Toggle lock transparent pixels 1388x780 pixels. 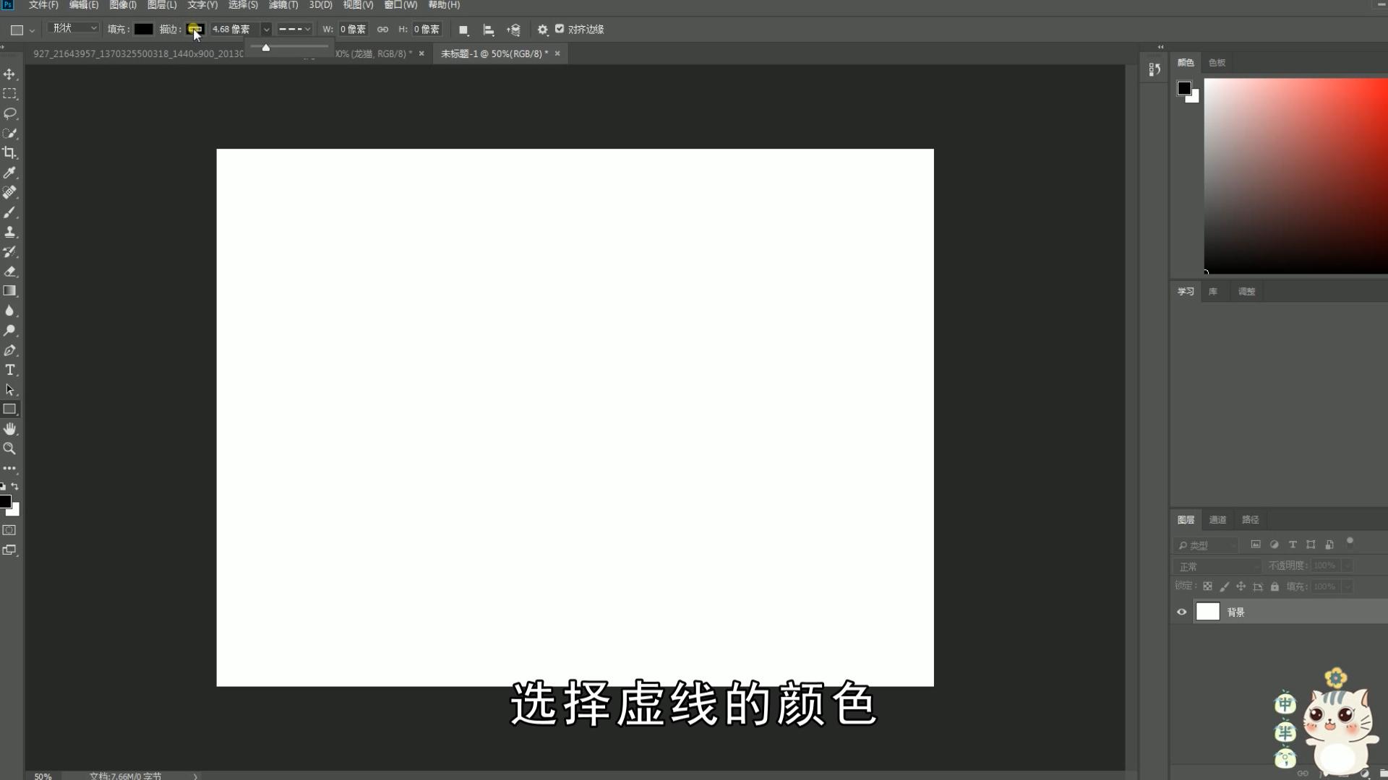[x=1207, y=586]
